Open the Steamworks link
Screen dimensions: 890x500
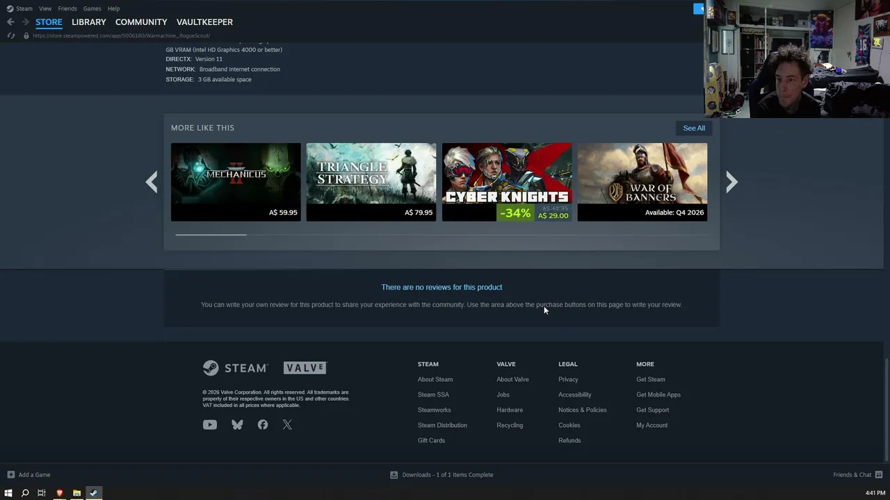[435, 410]
